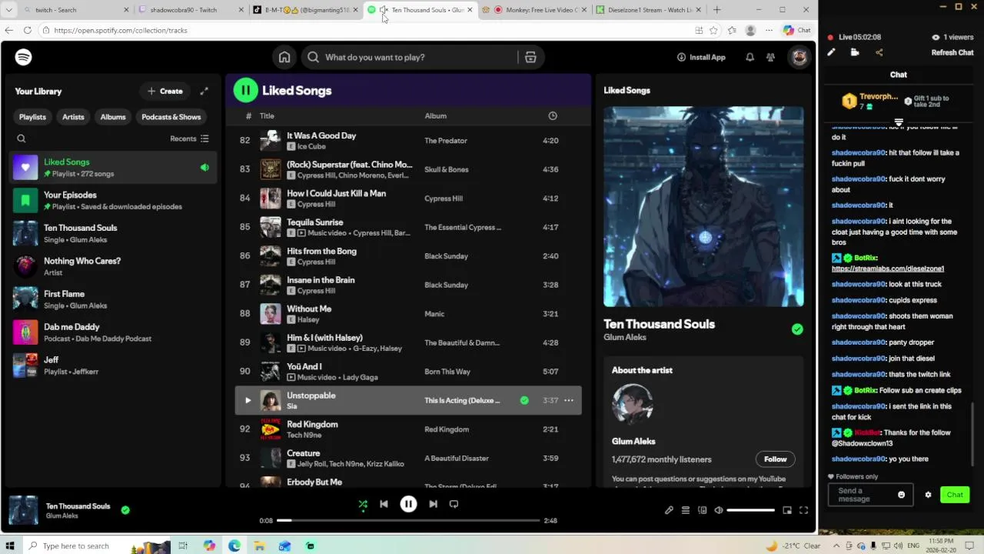Open the Windows notification center

point(970,546)
